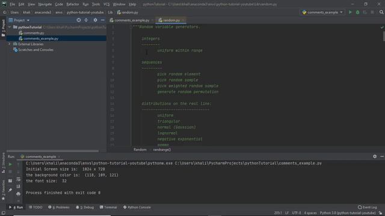Click the Restore Layout icon in Run panel
Screen dimensions: 385x216
[x=10, y=181]
